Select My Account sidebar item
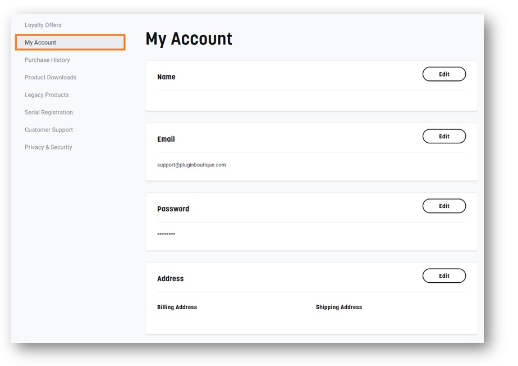518x366 pixels. [x=70, y=42]
